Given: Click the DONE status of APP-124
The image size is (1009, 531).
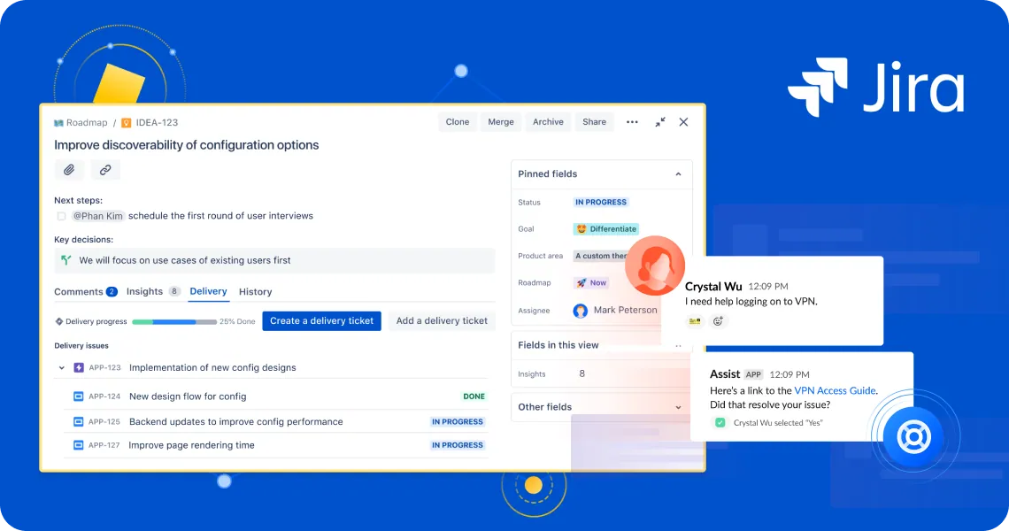Looking at the screenshot, I should coord(474,396).
